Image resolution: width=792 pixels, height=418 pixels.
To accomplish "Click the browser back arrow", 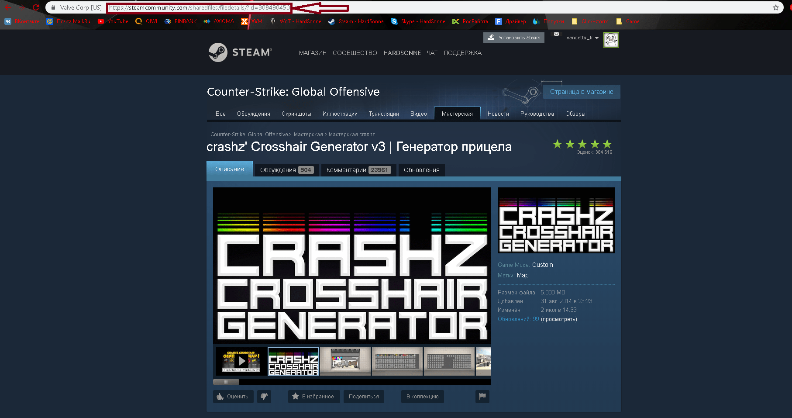I will click(x=8, y=7).
